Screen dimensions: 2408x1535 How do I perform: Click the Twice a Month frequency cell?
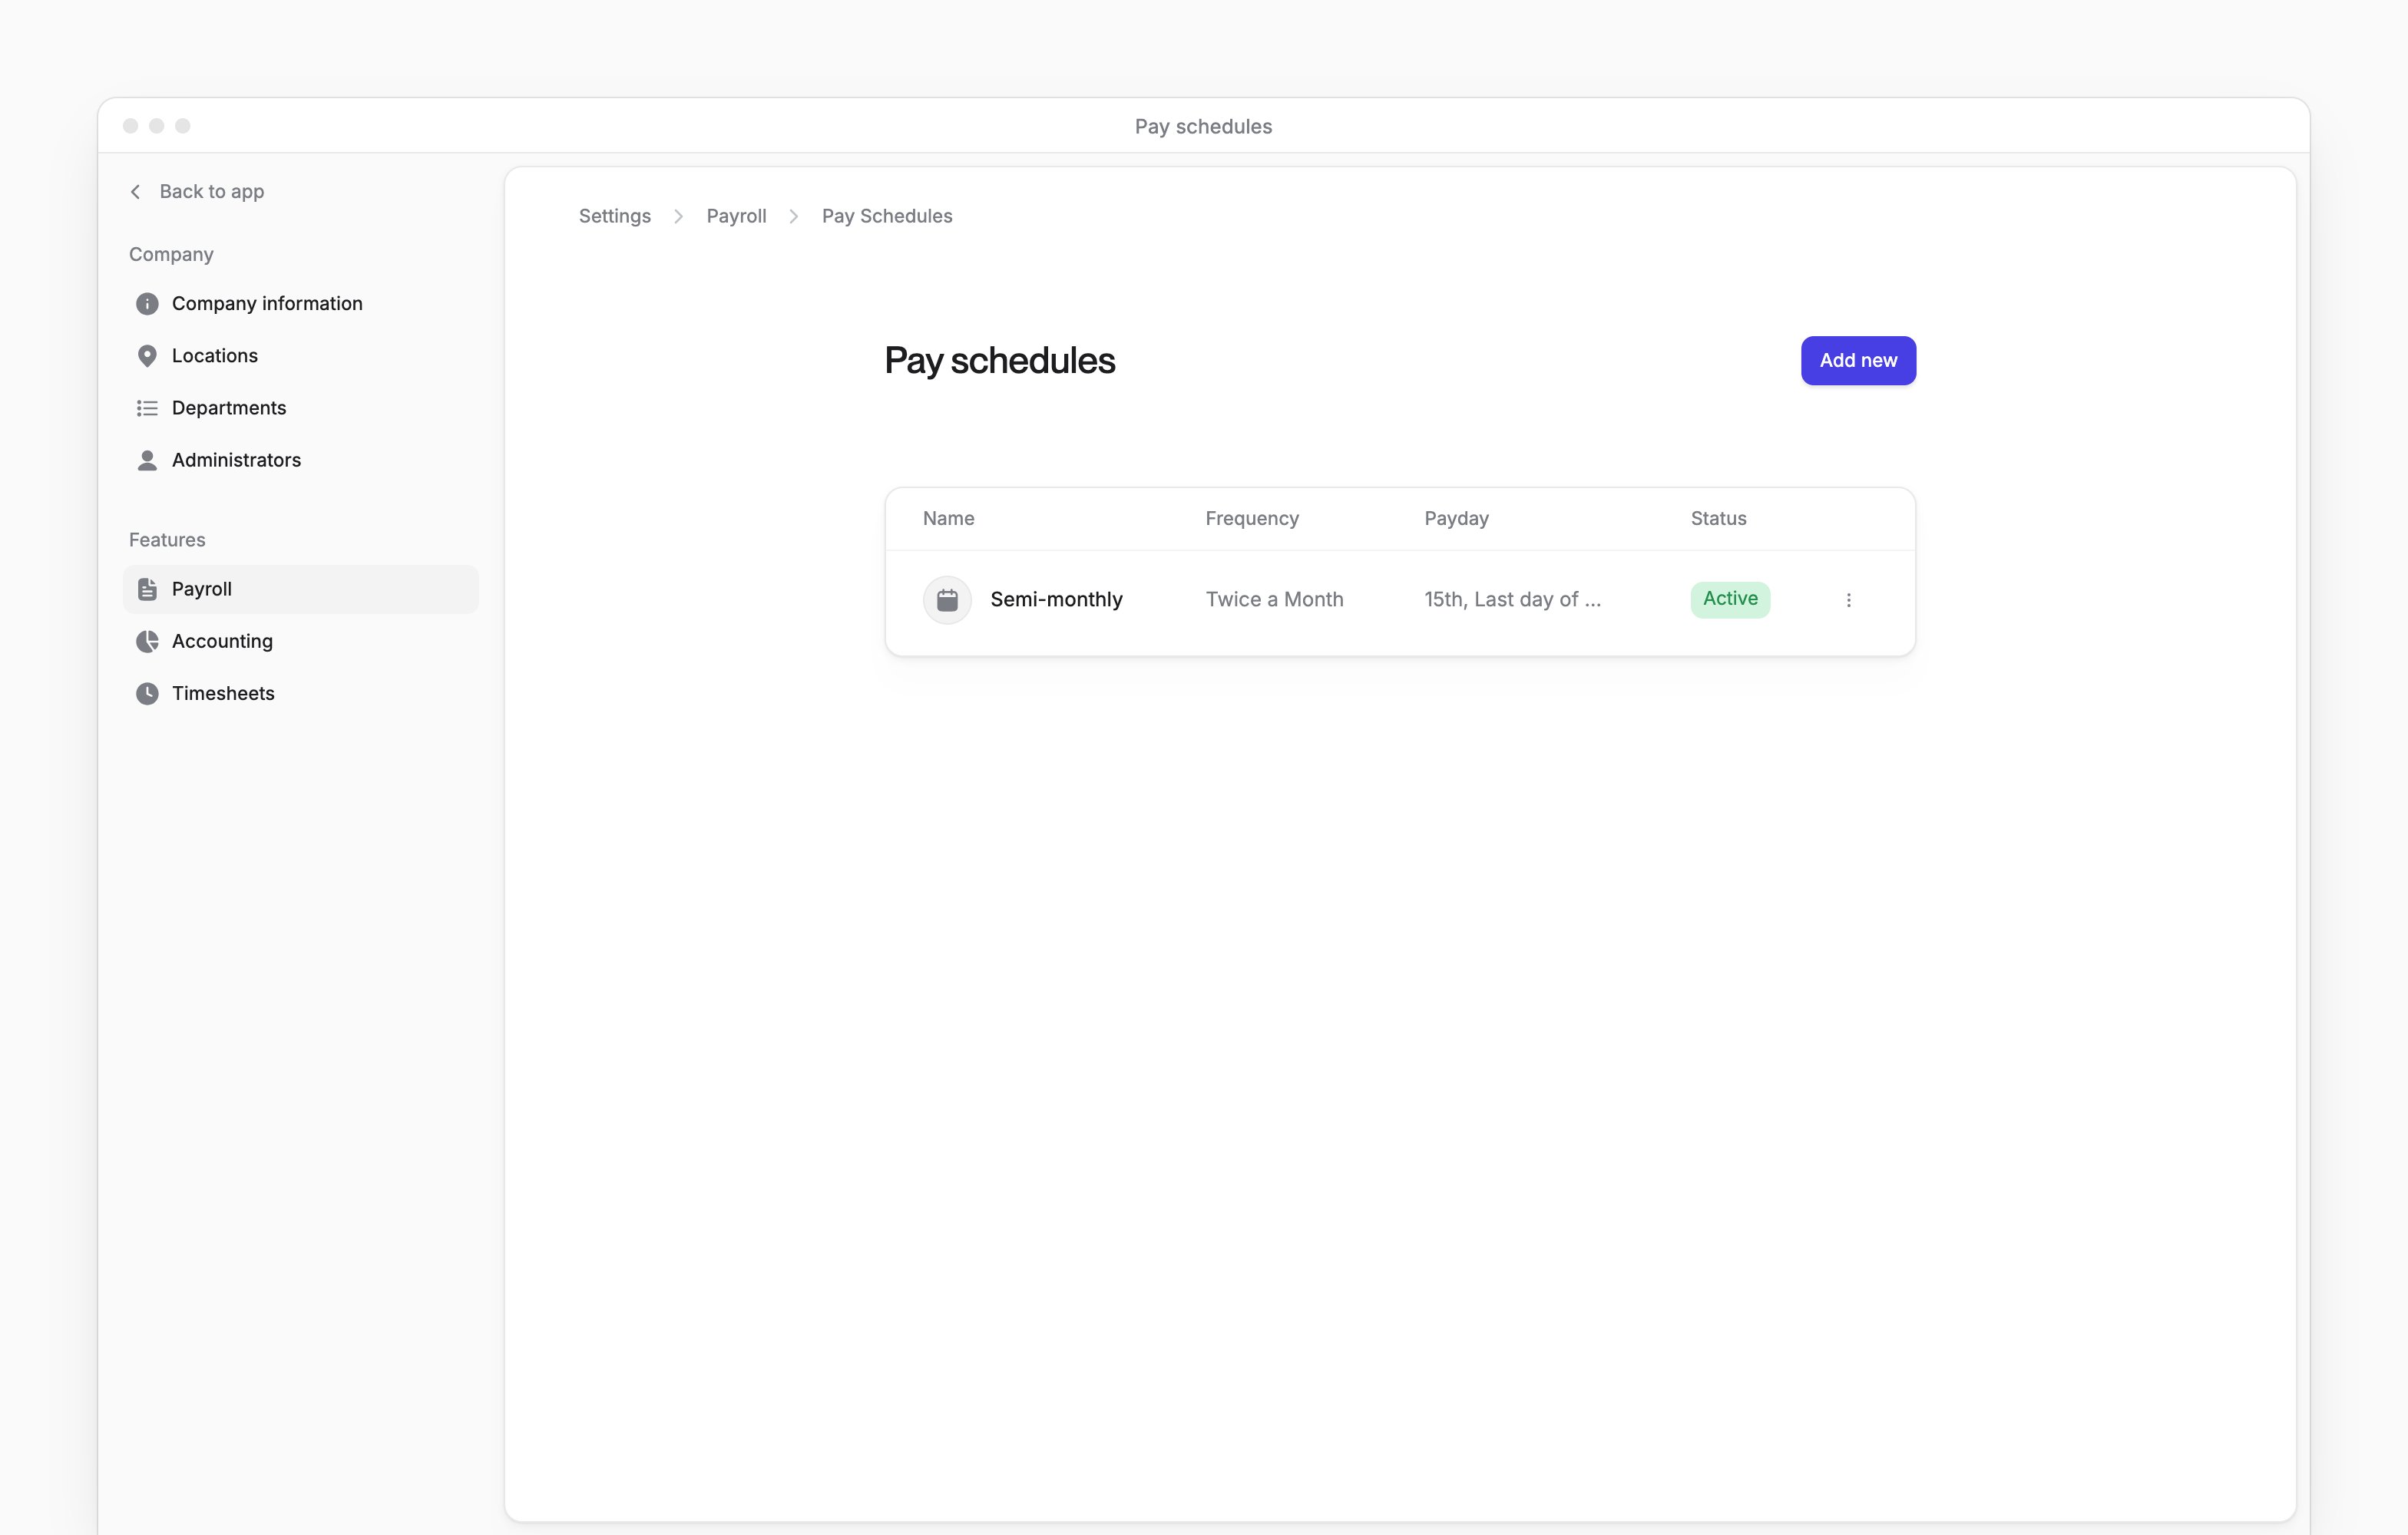coord(1274,599)
